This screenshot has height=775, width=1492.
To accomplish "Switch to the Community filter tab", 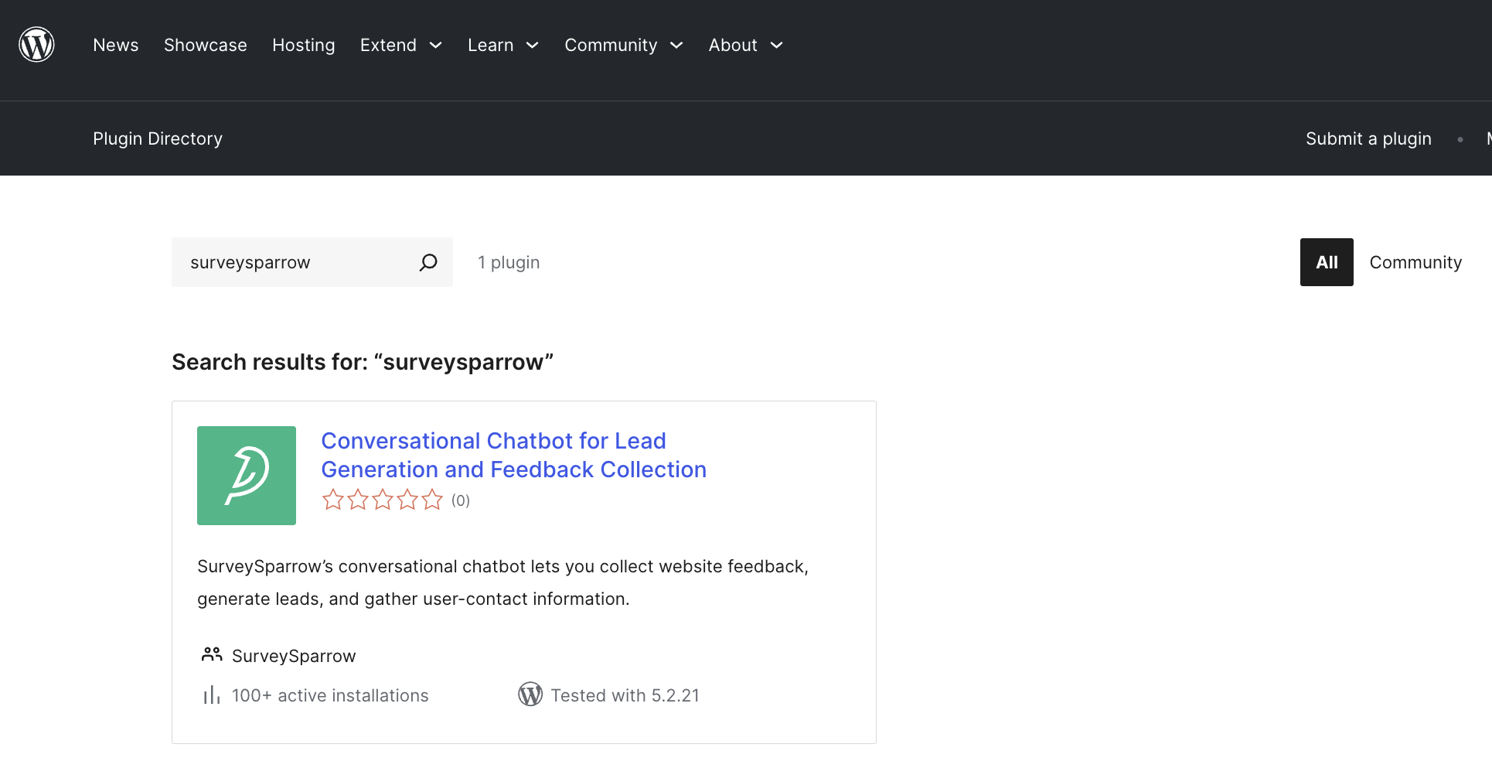I will point(1415,262).
